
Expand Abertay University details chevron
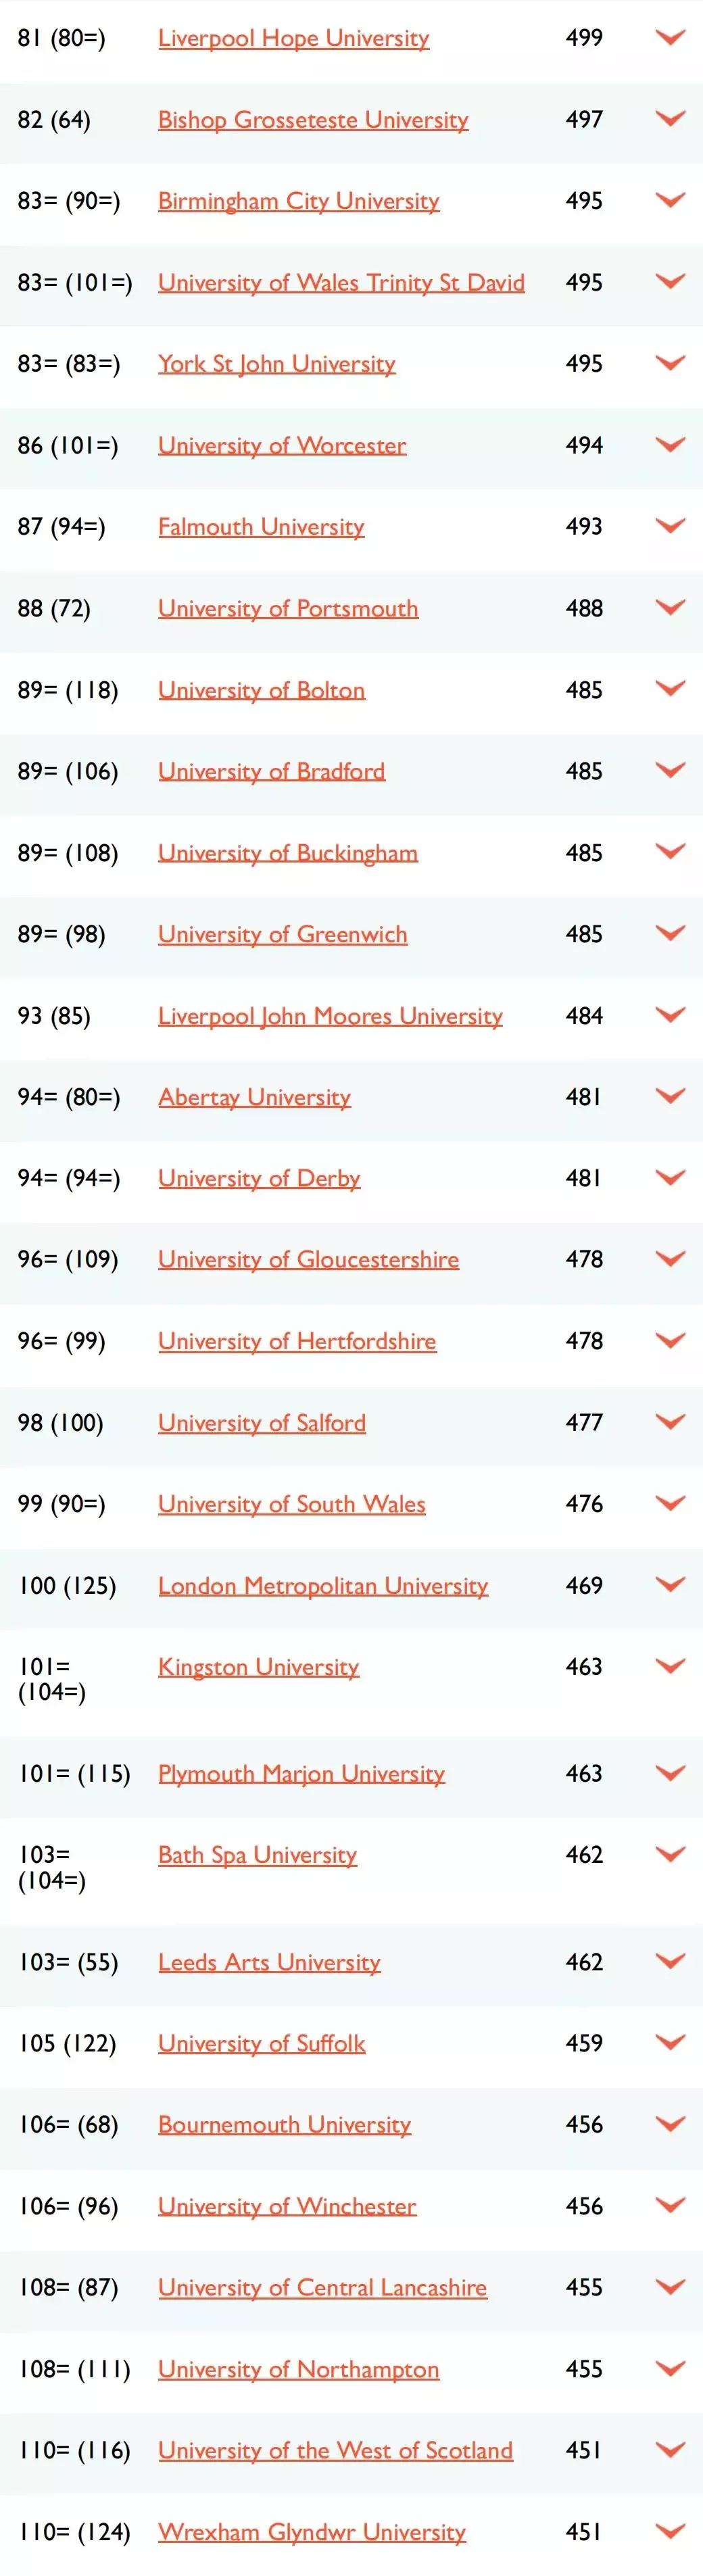(x=669, y=1097)
